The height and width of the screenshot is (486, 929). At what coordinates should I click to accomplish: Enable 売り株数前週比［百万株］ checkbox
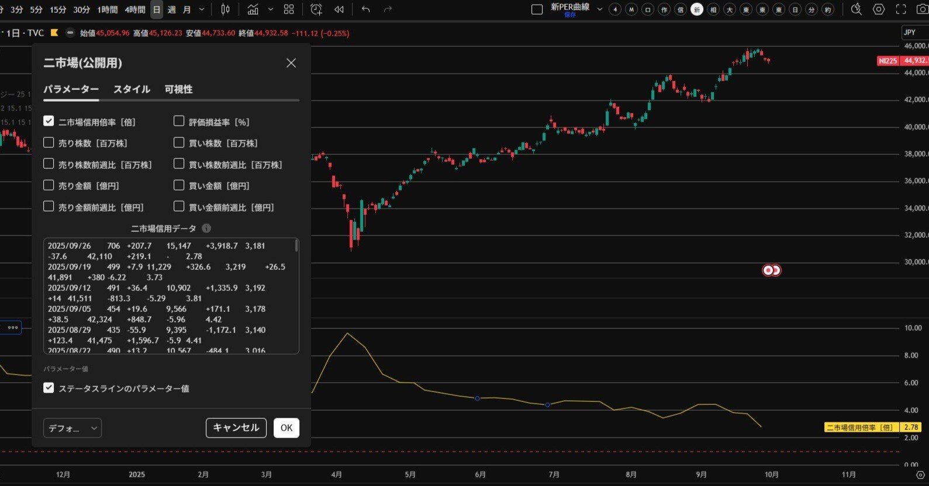point(49,164)
